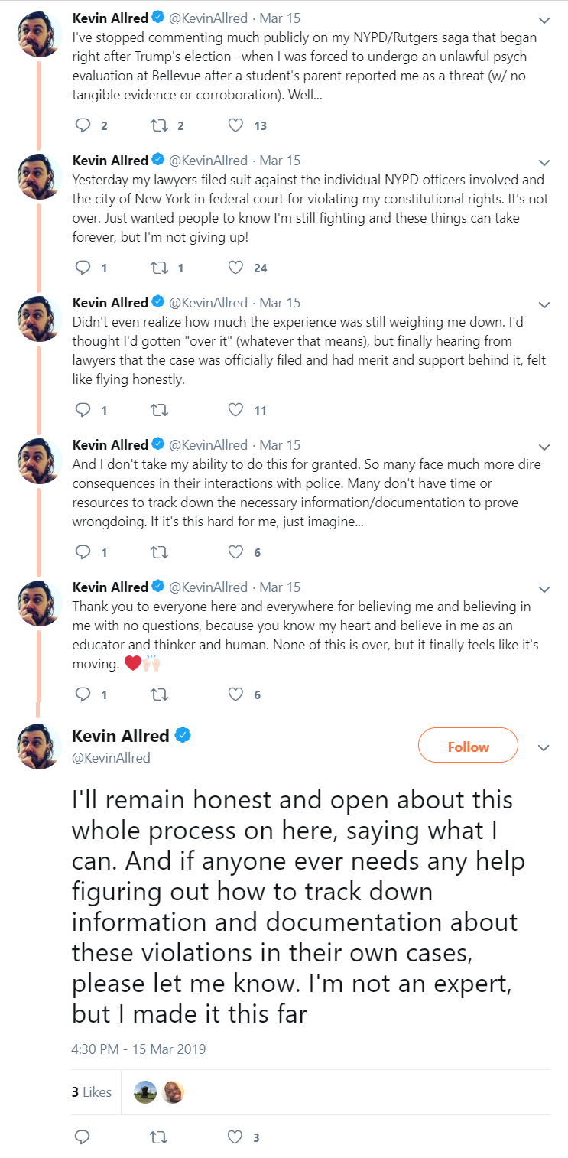Reply to the 'felt like flying' tweet

[83, 410]
